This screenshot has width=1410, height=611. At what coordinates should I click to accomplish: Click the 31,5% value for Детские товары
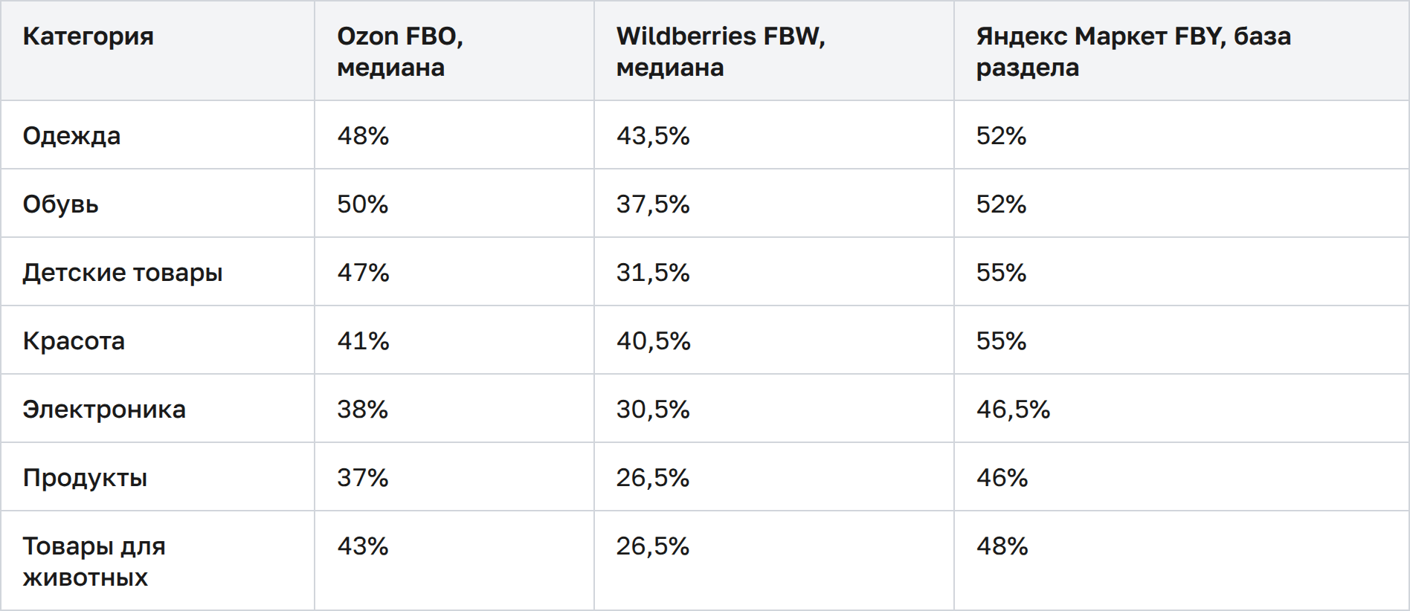pos(653,273)
